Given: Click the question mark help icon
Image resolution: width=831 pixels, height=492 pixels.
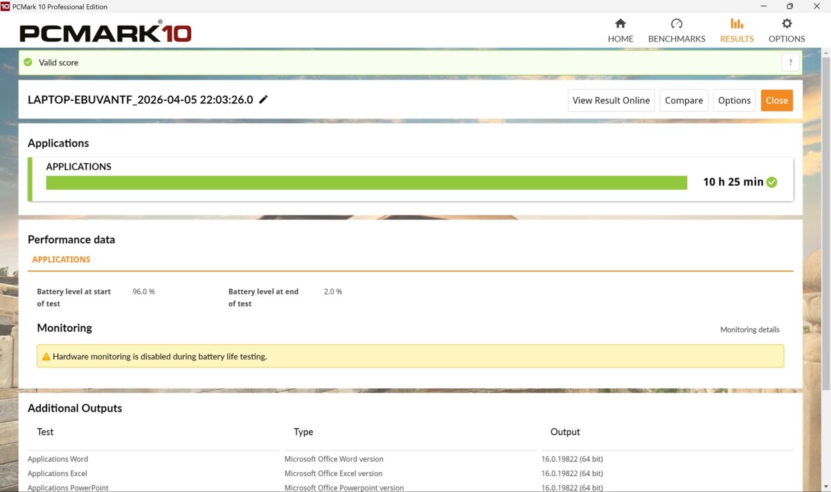Looking at the screenshot, I should pos(791,62).
